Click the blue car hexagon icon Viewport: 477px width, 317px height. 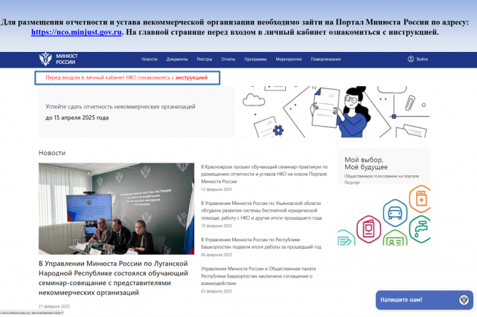pos(395,213)
